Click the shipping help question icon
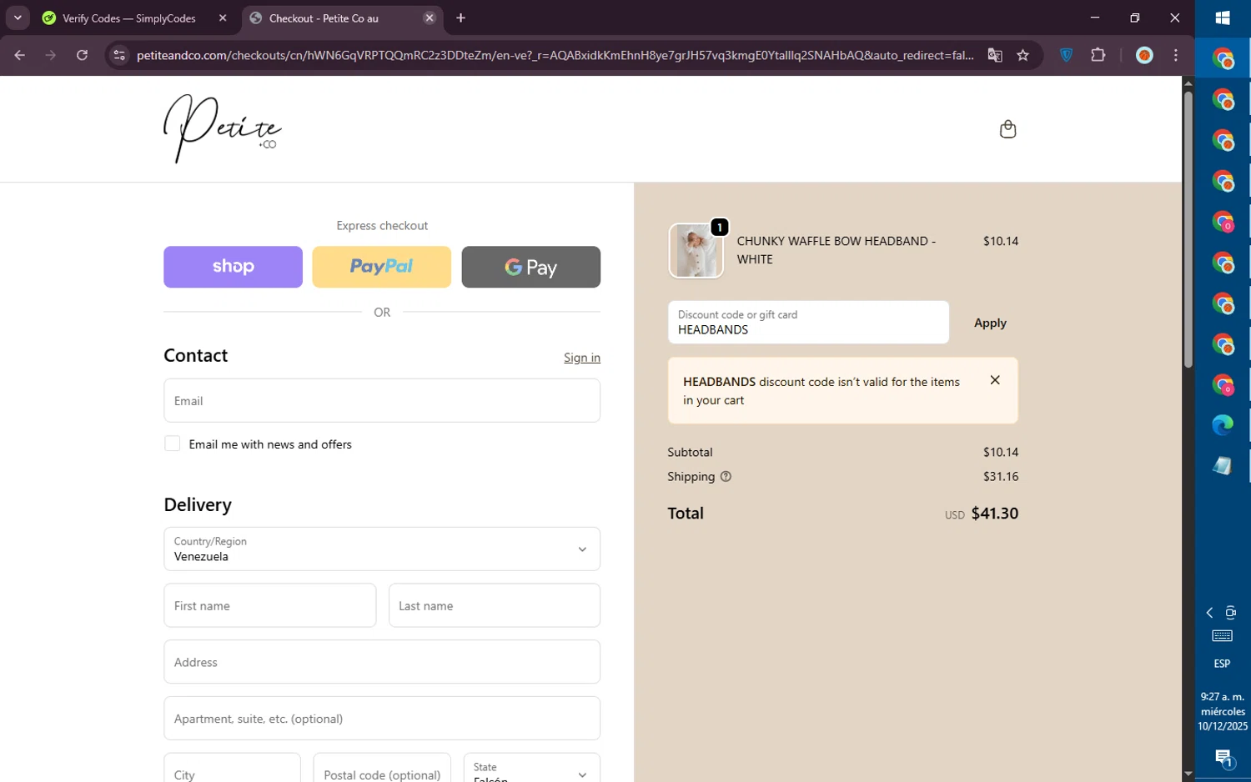1251x782 pixels. (x=726, y=477)
